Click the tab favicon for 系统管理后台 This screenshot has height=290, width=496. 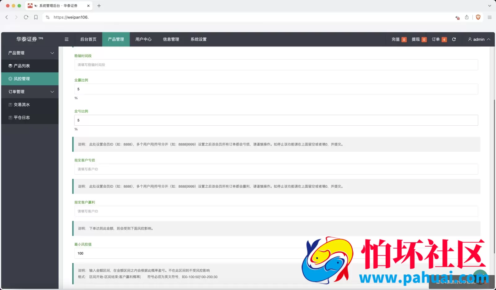pos(30,6)
